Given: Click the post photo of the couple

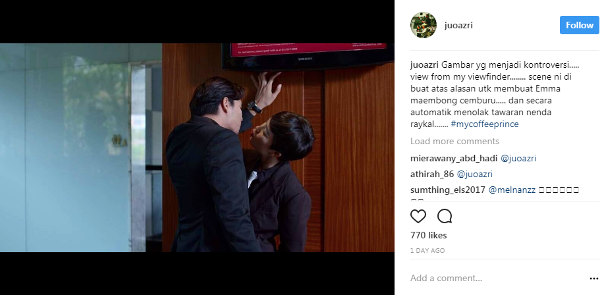Looking at the screenshot, I should (x=197, y=147).
